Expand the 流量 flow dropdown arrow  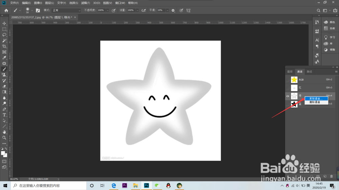[x=137, y=10]
